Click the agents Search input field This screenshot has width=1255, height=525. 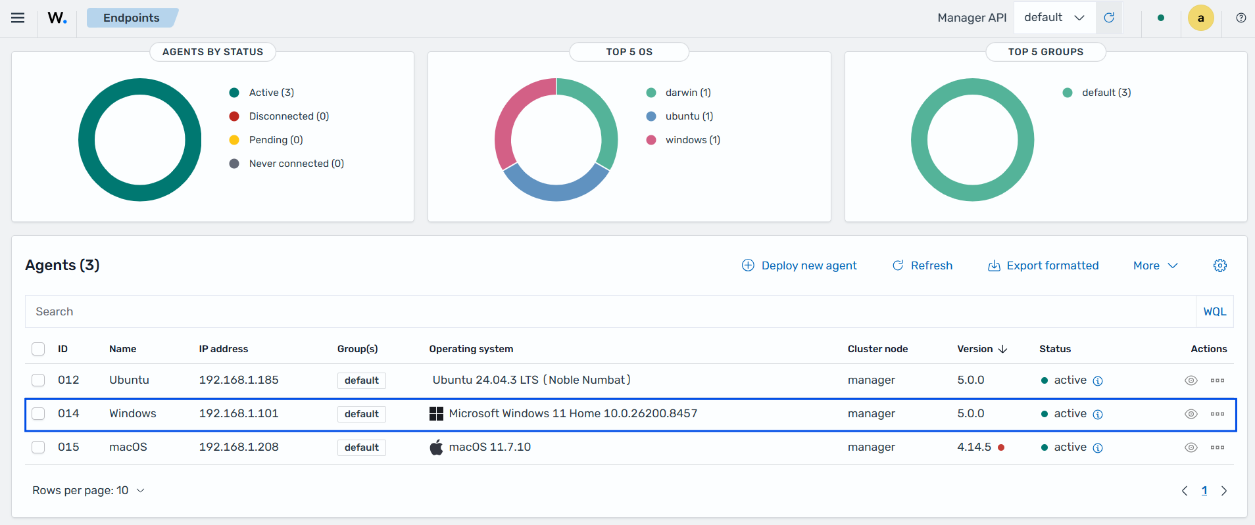coord(610,311)
